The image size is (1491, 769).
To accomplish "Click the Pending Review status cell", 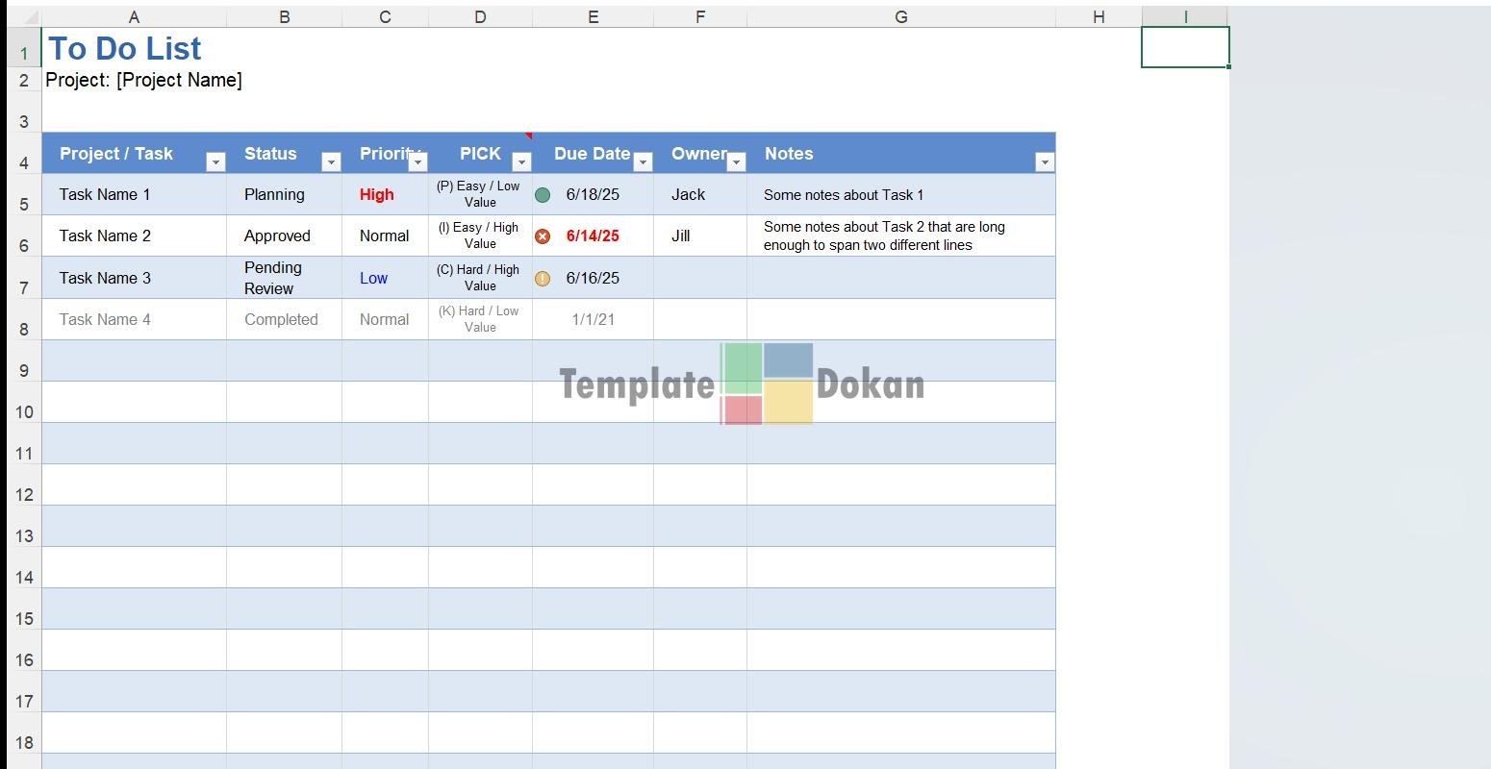I will tap(273, 278).
